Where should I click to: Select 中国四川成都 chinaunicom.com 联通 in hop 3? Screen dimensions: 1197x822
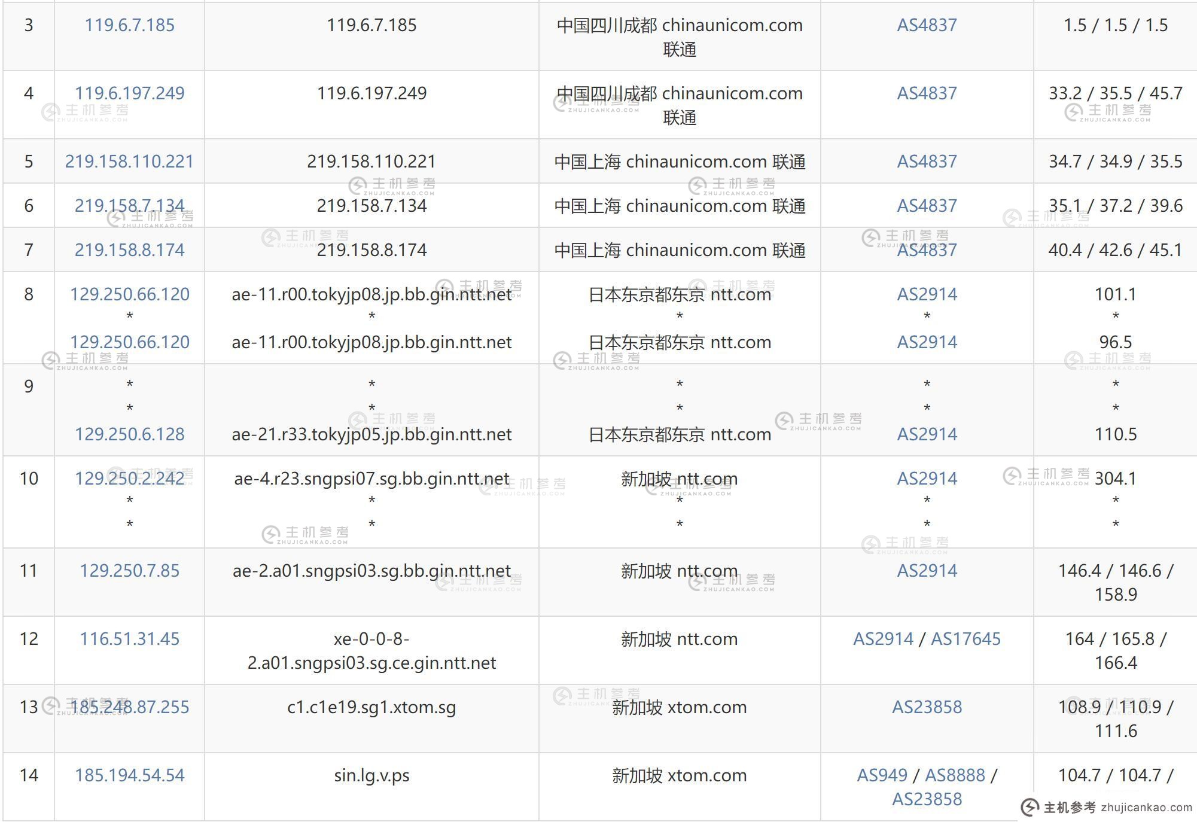click(679, 37)
